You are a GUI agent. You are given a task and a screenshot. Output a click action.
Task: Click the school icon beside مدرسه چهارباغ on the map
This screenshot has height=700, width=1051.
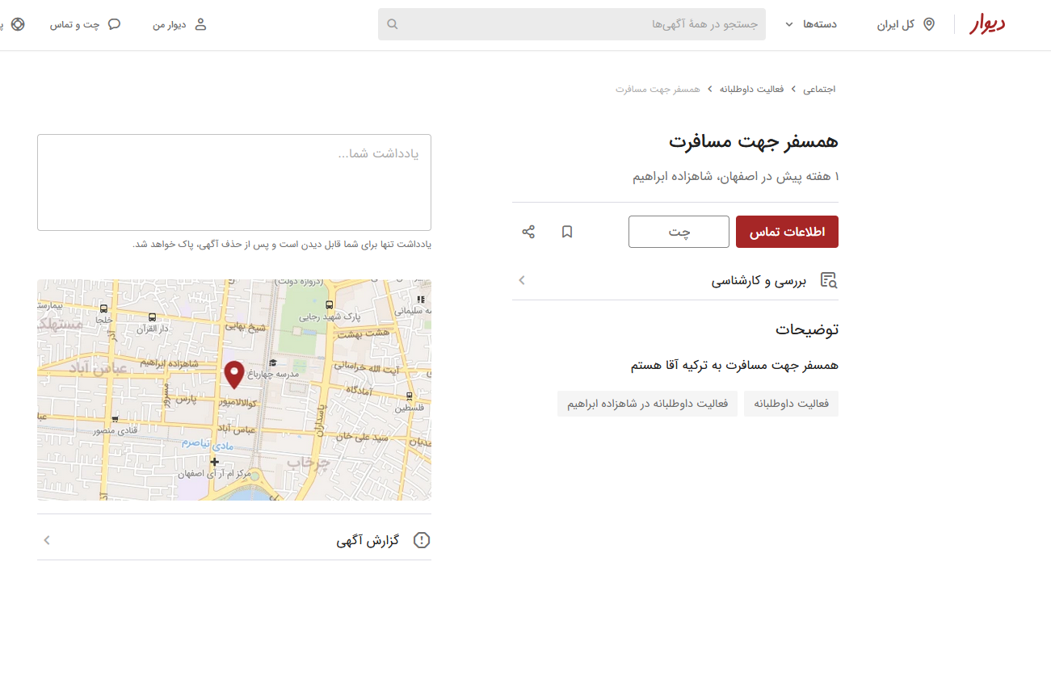pyautogui.click(x=273, y=363)
